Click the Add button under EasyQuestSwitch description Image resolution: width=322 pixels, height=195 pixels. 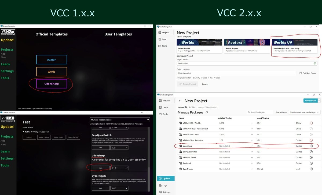tap(101, 148)
